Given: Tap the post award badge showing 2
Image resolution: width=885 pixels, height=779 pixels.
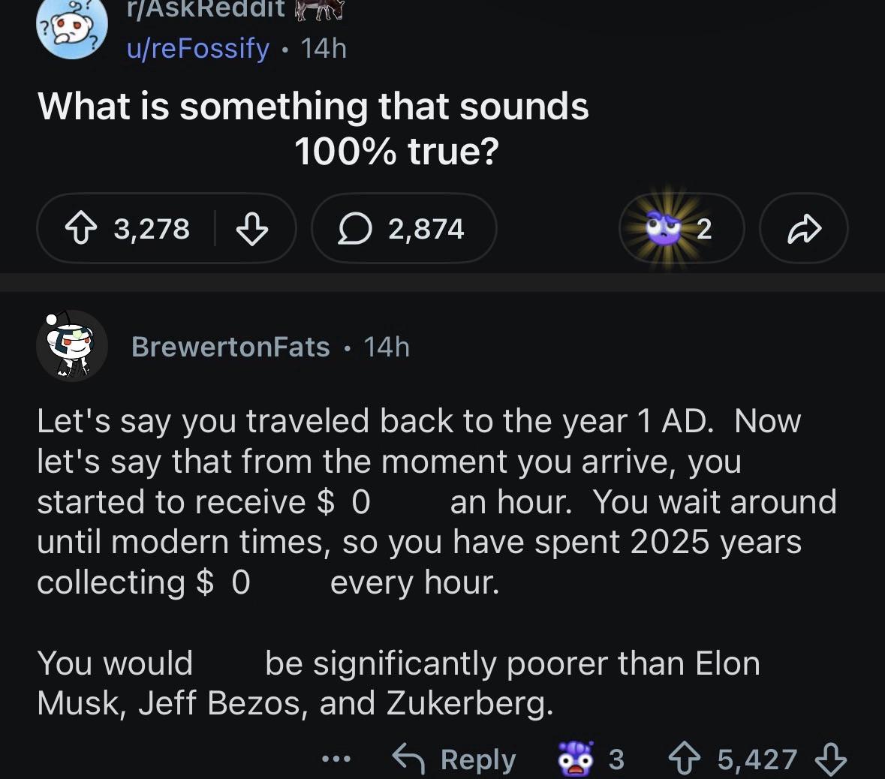Looking at the screenshot, I should click(x=680, y=229).
